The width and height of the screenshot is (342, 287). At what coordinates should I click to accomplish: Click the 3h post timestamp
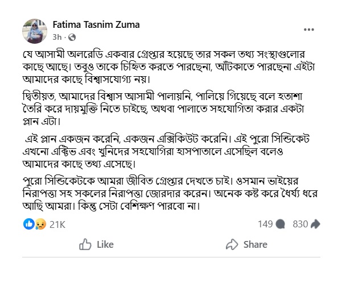(57, 37)
